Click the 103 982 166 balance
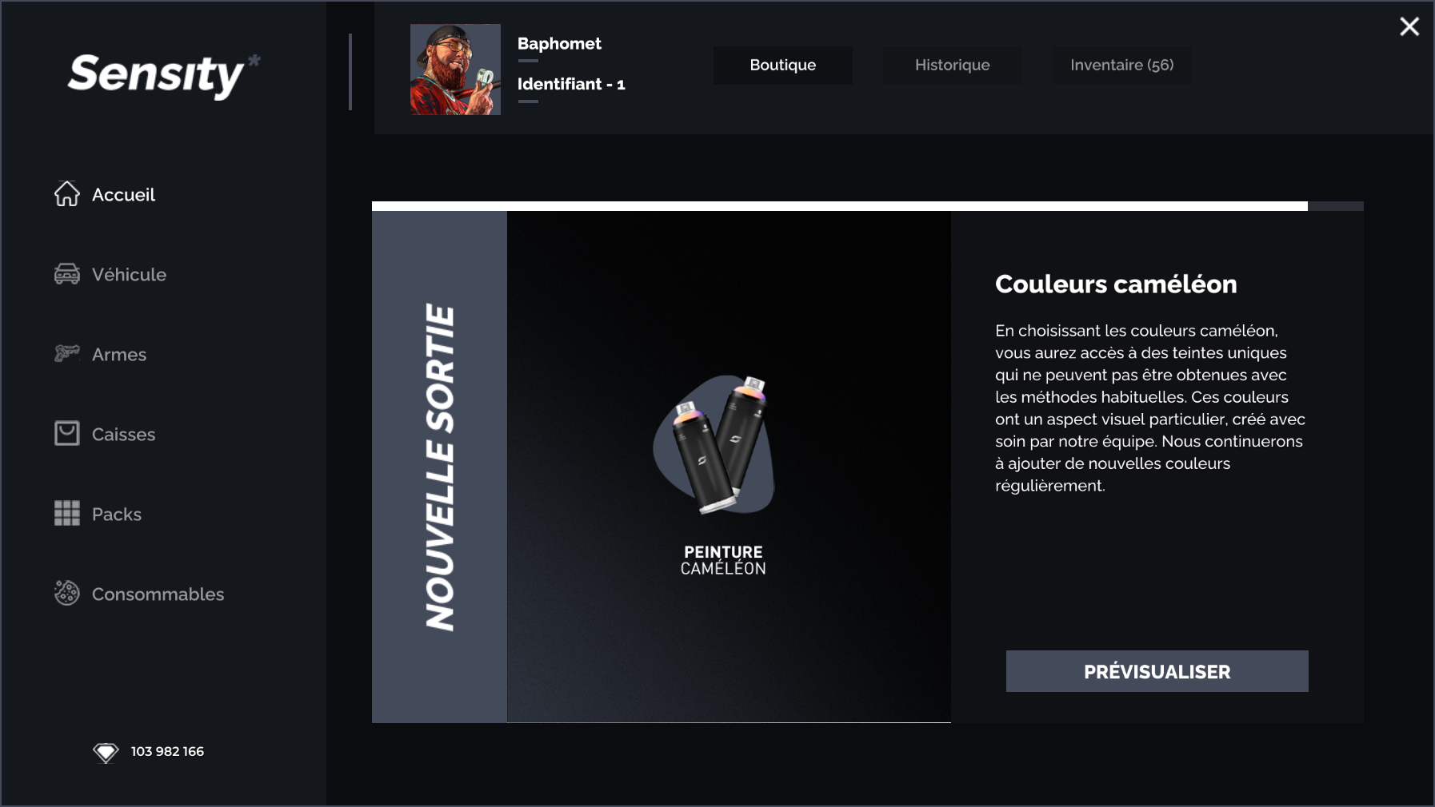The width and height of the screenshot is (1435, 807). tap(167, 751)
